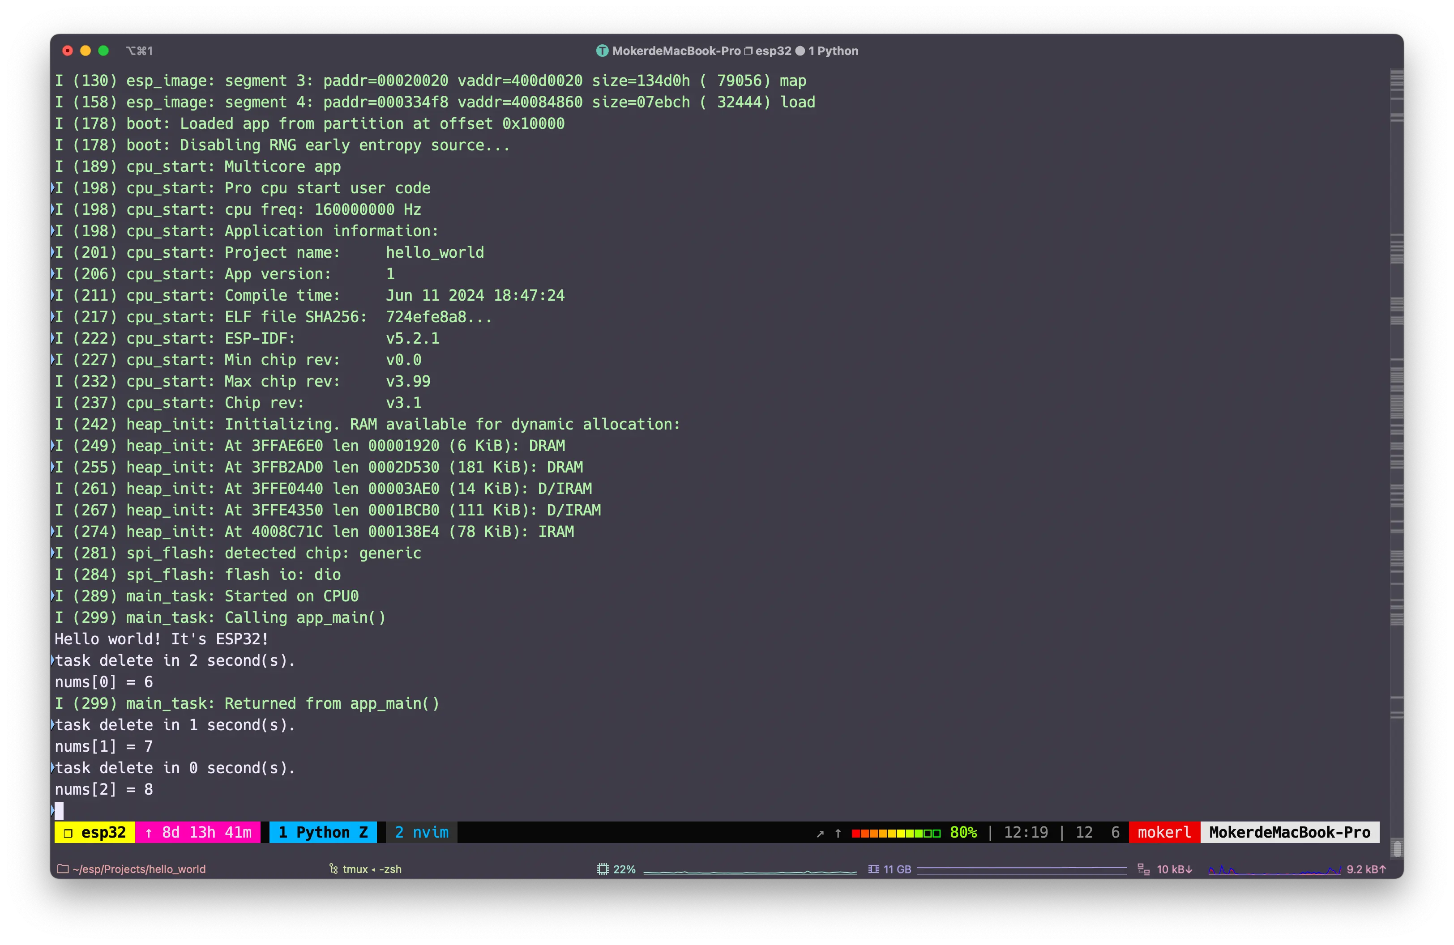Click the heap_init '(78 KiB): IRAM' line

click(314, 532)
